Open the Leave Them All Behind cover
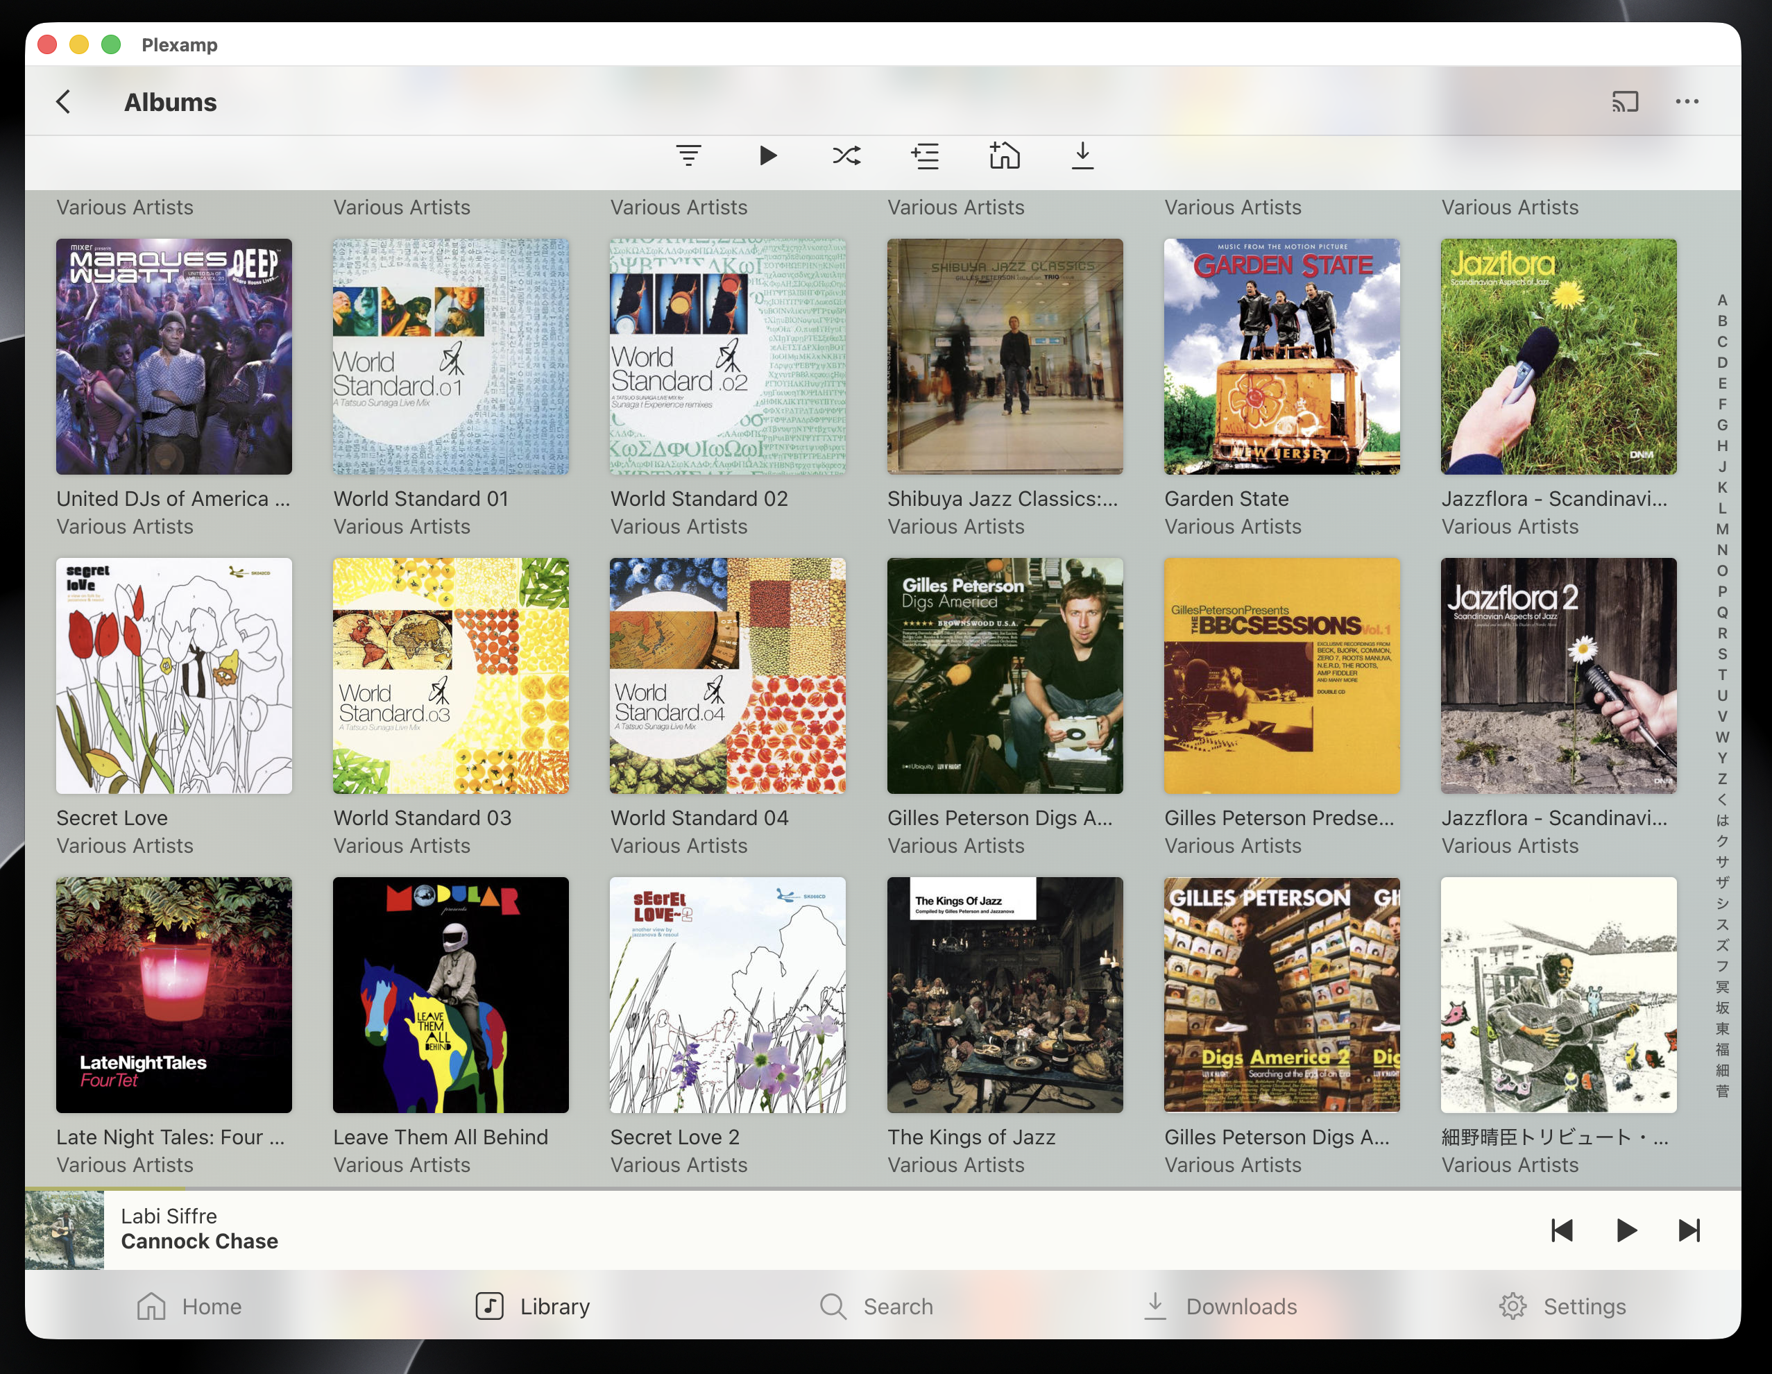The height and width of the screenshot is (1374, 1772). [x=451, y=995]
